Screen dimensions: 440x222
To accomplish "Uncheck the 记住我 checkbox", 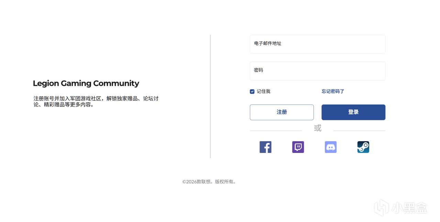I will coord(252,91).
